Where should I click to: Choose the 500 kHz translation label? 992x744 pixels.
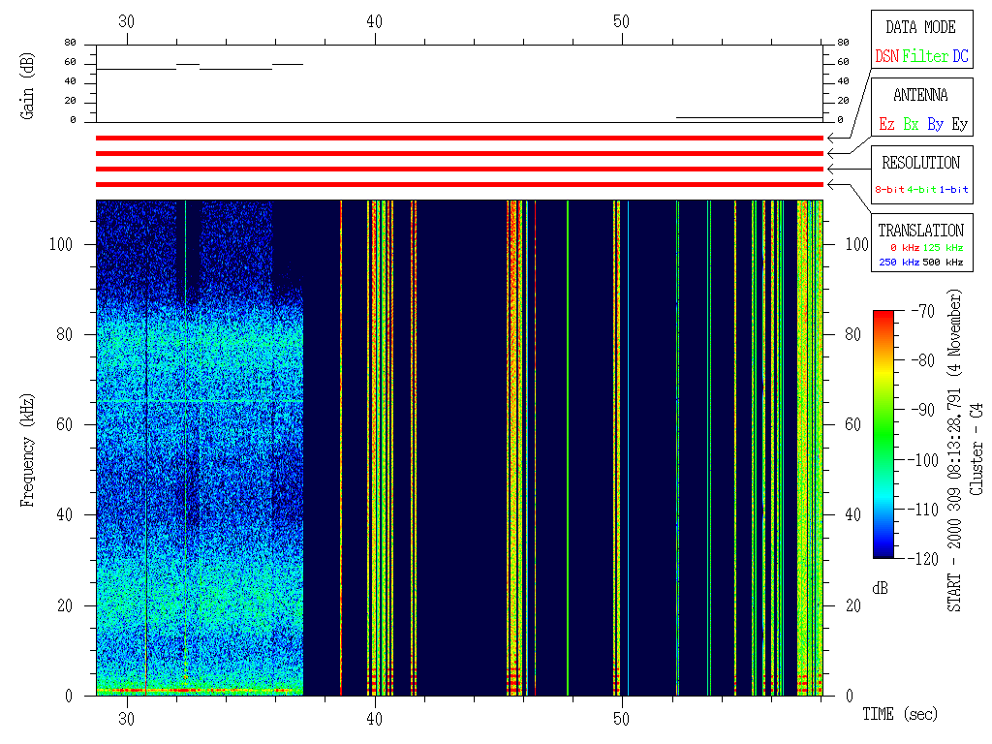pos(942,263)
